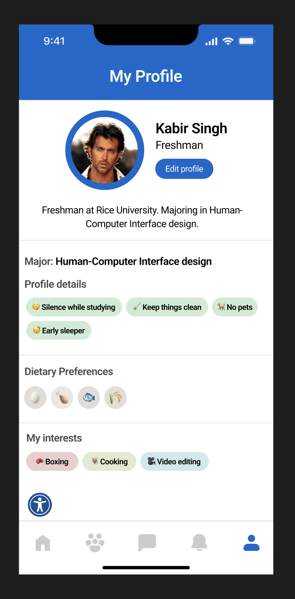Select the Video editing interest chip
295x599 pixels.
pos(174,461)
